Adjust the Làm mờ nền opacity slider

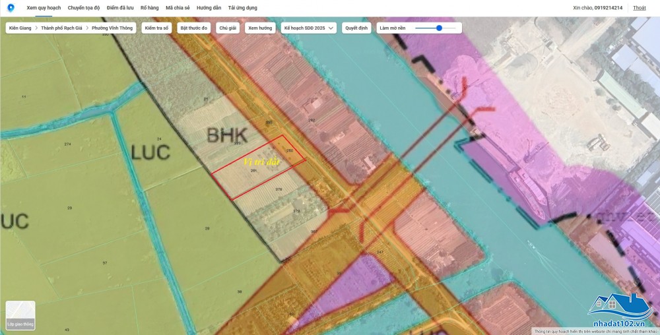(436, 28)
